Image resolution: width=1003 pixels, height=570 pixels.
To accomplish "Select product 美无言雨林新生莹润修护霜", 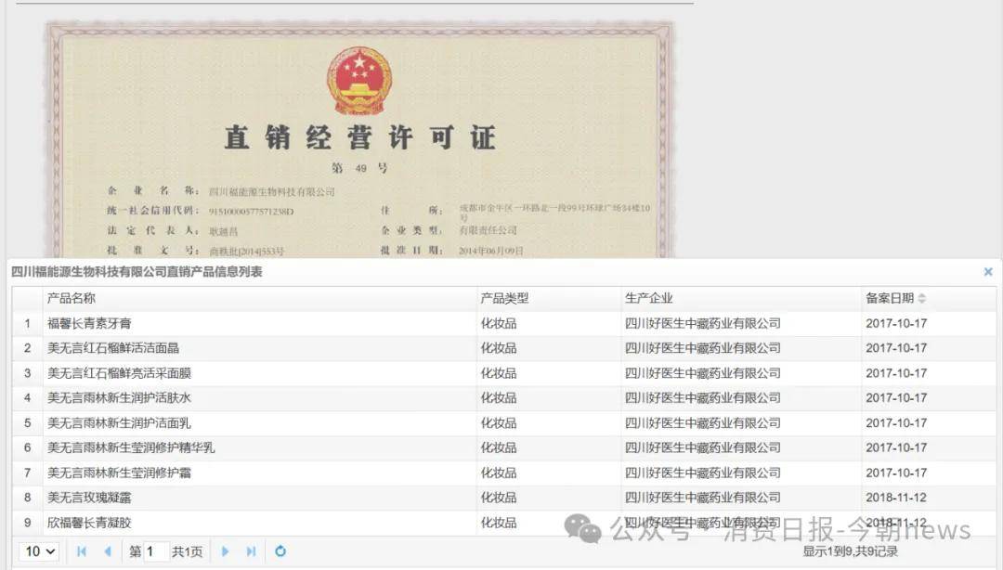I will pyautogui.click(x=119, y=473).
